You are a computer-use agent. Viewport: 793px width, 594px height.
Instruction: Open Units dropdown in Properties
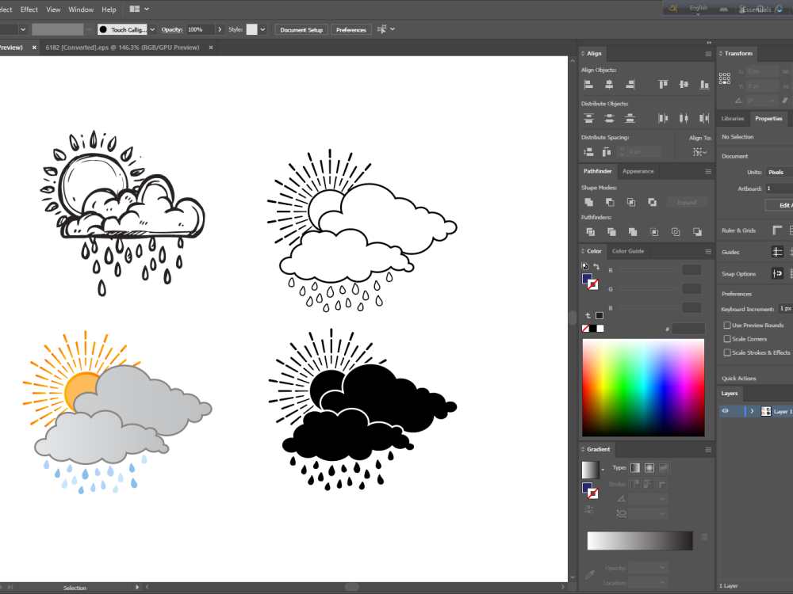[x=779, y=172]
